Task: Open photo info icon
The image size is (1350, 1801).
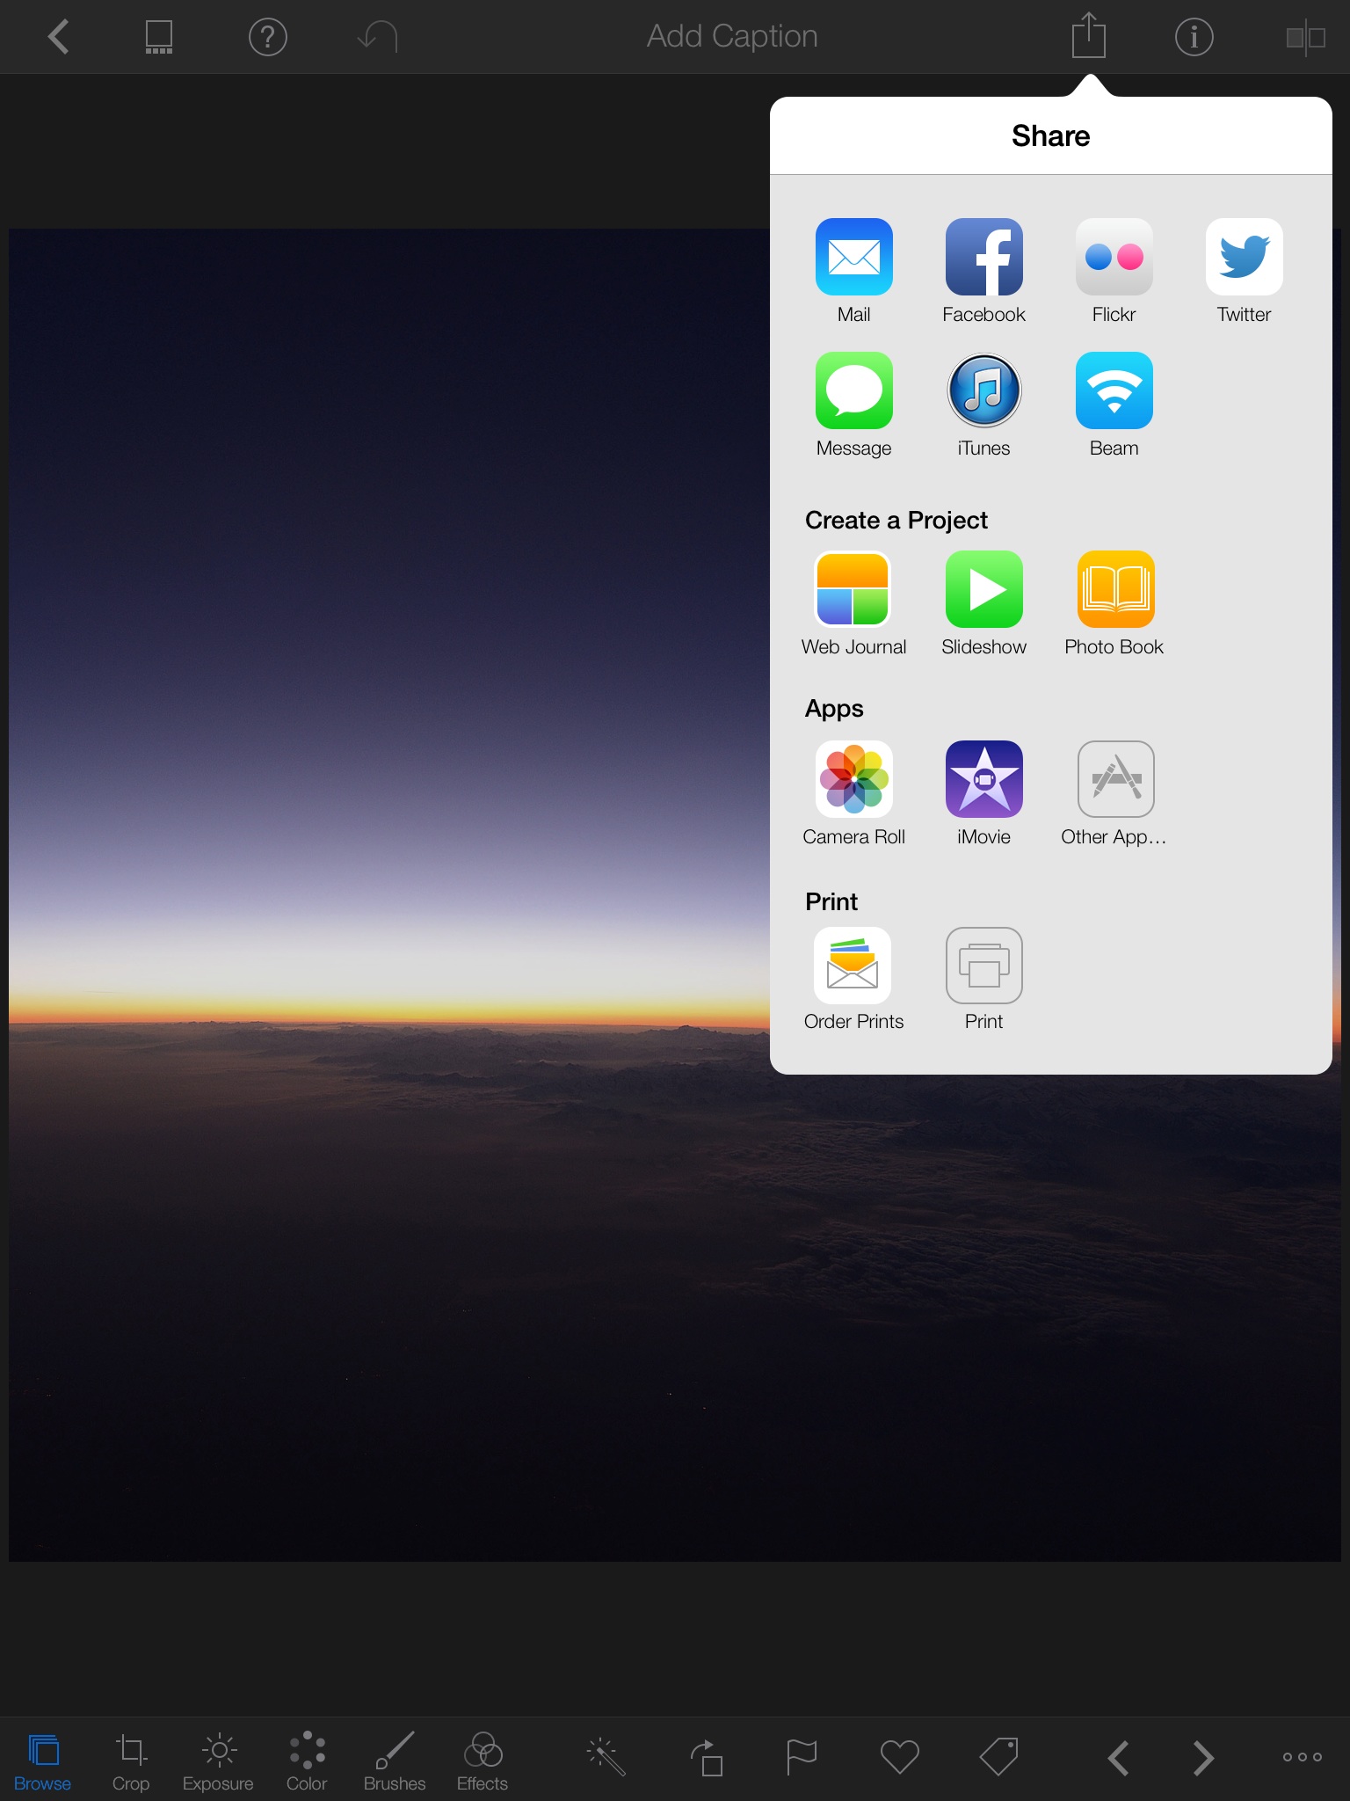Action: [1194, 37]
